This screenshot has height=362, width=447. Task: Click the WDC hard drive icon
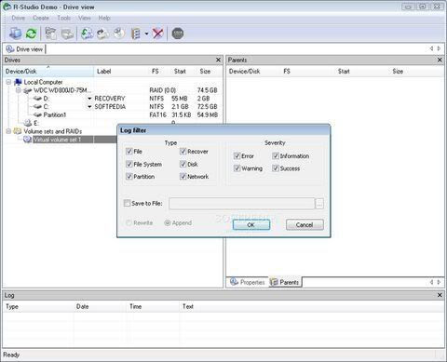28,90
